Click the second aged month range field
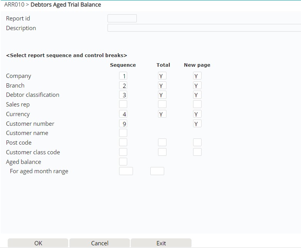Screen dimensions: 301x248 coord(157,171)
